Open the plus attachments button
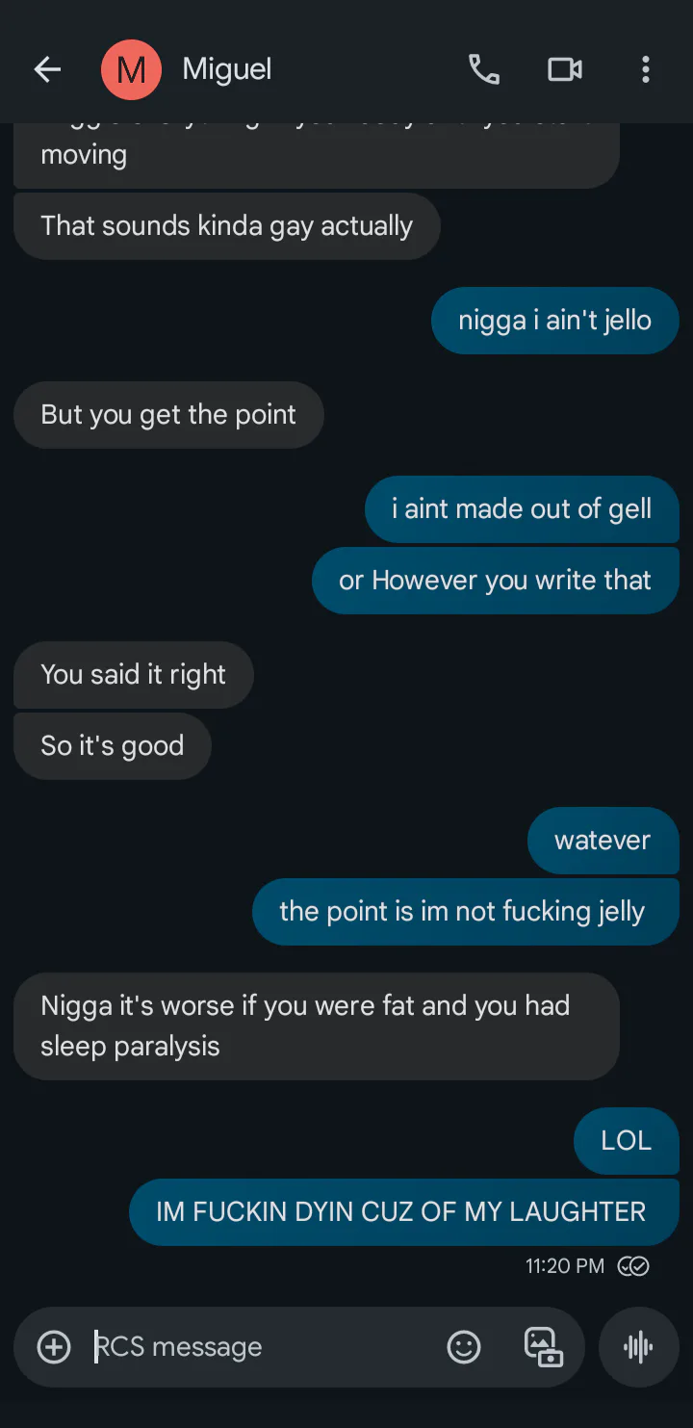 pos(54,1346)
